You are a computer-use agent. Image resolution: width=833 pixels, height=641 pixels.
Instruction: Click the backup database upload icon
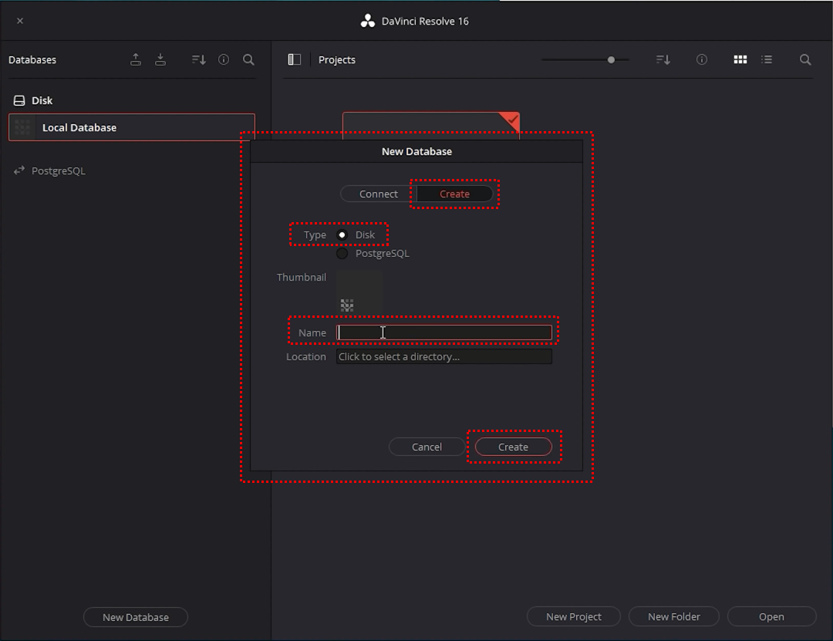pos(136,59)
